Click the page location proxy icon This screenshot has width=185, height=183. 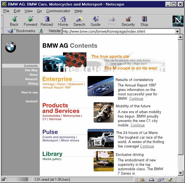click(41, 31)
